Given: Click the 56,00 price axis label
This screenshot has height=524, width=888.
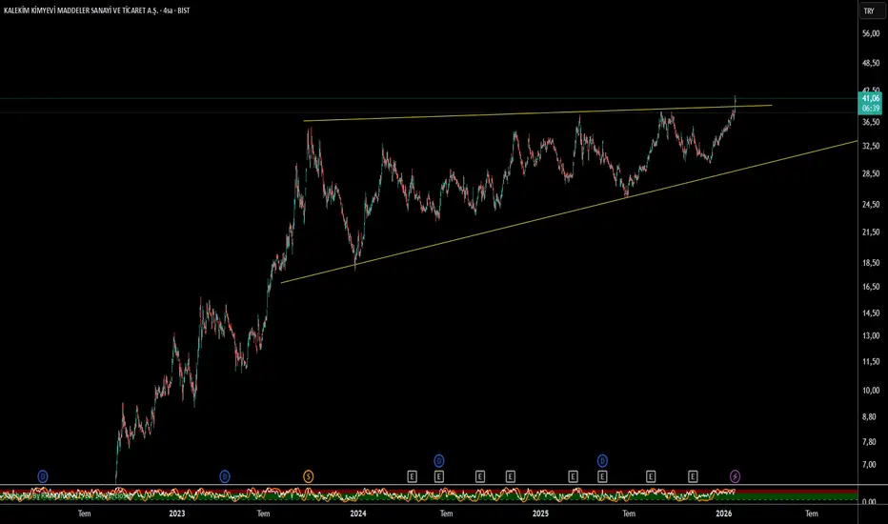Looking at the screenshot, I should (871, 34).
